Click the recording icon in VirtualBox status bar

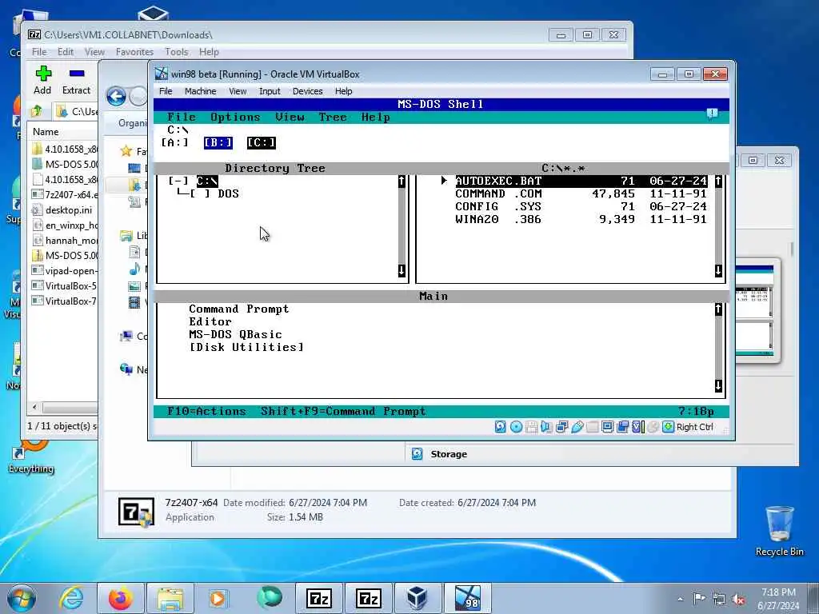[622, 427]
